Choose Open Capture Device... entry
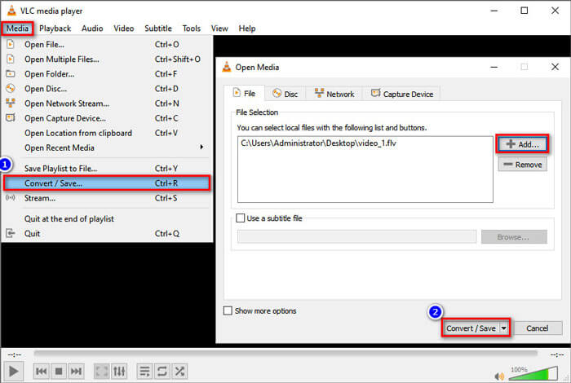The height and width of the screenshot is (383, 571). [x=107, y=118]
